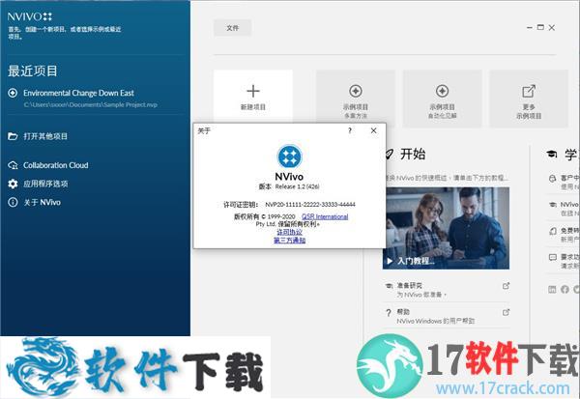This screenshot has width=580, height=399.
Task: Click the 更多示例项目 external link icon
Action: 528,90
